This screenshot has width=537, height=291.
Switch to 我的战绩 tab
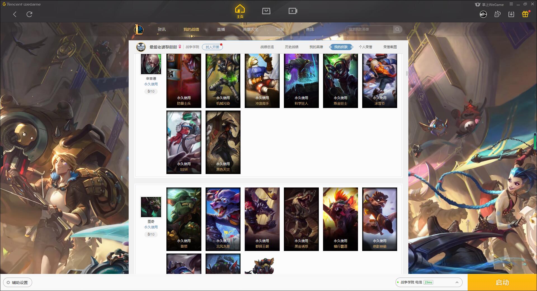click(x=191, y=29)
